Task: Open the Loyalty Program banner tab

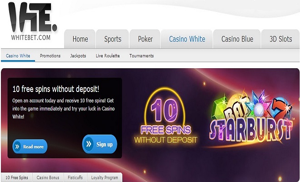Action: click(x=105, y=177)
